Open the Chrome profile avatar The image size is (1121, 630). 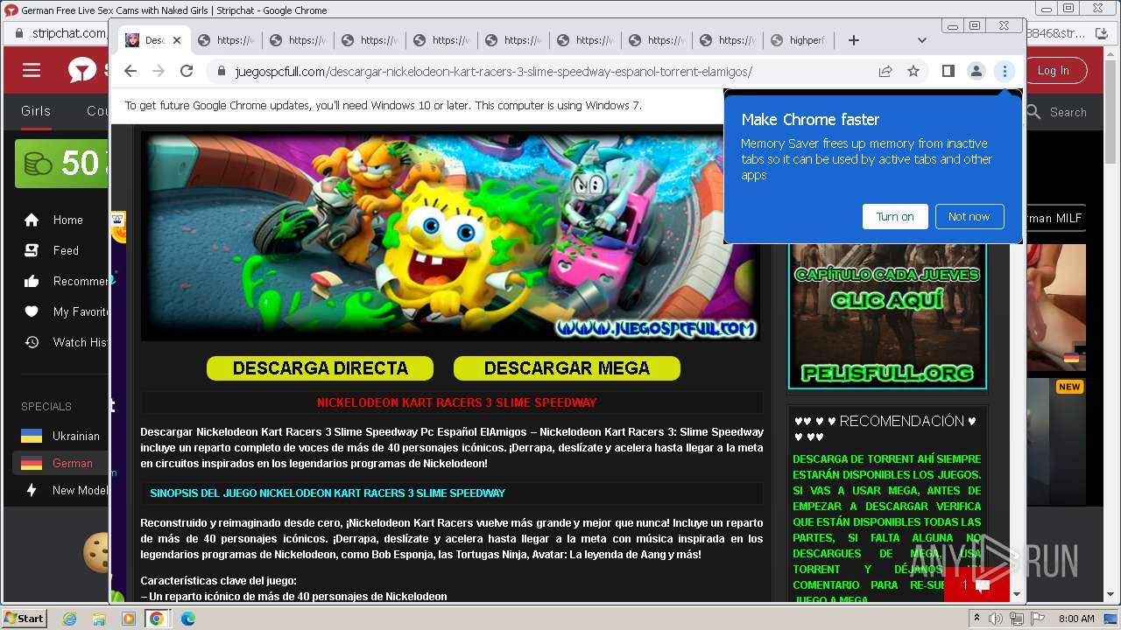(x=976, y=71)
